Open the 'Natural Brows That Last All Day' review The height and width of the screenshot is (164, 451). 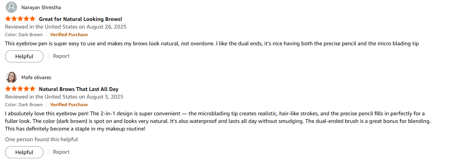79,89
